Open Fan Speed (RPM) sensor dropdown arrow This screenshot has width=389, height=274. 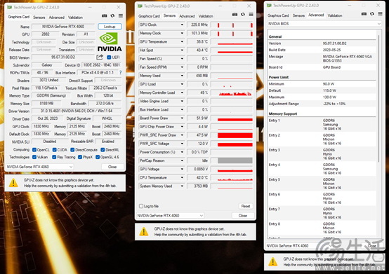pyautogui.click(x=182, y=67)
